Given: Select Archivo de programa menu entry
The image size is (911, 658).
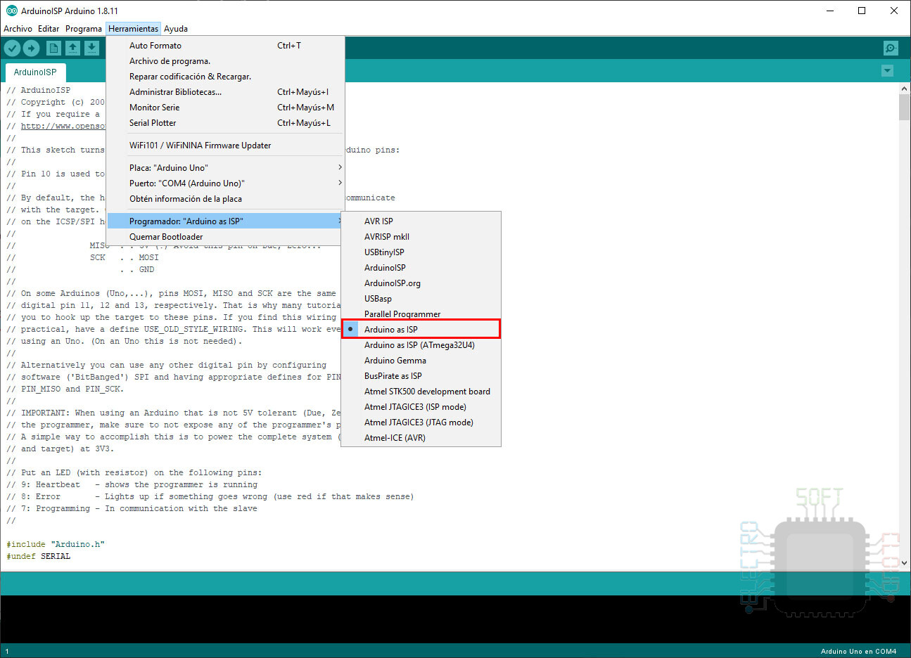Looking at the screenshot, I should [225, 61].
